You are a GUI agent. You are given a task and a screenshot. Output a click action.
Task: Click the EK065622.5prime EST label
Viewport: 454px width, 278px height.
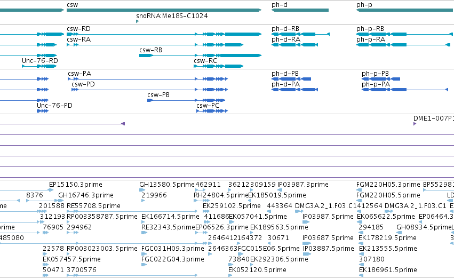(386, 217)
